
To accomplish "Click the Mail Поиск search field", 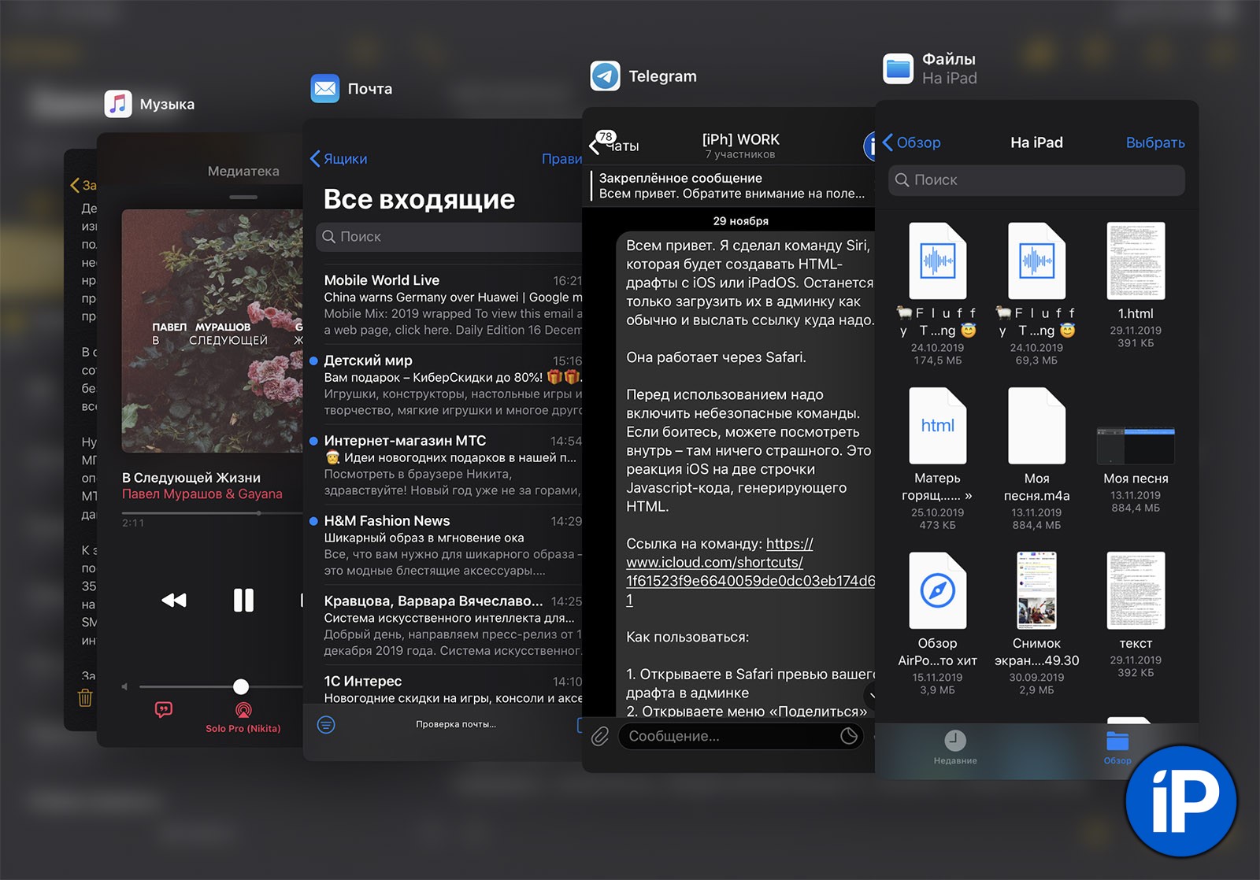I will tap(449, 236).
